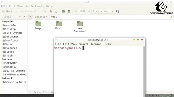Open the SAMSUNG Android device

[14, 75]
